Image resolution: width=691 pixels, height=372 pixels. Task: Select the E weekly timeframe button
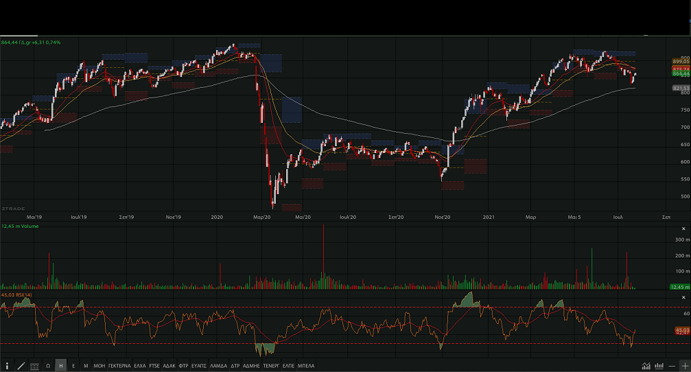coord(73,366)
